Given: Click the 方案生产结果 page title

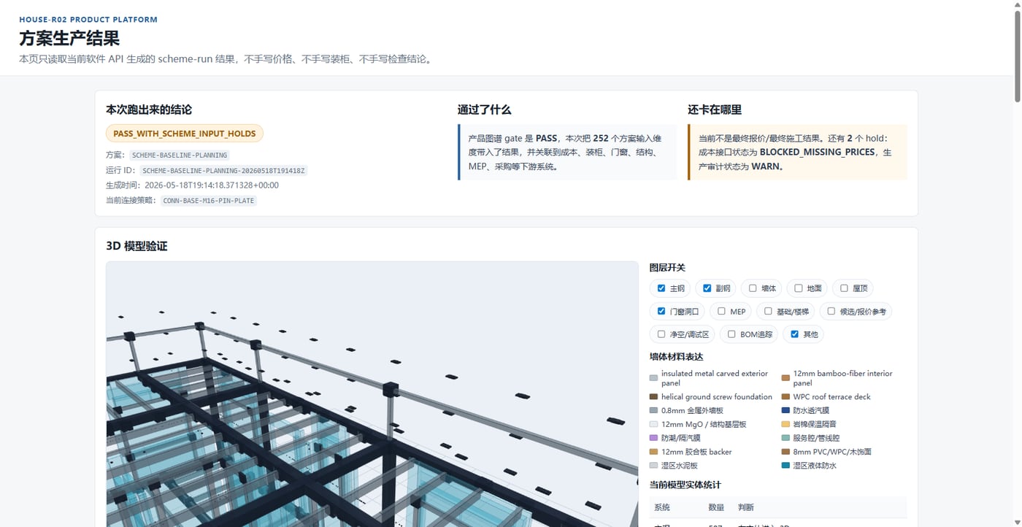Looking at the screenshot, I should point(69,38).
